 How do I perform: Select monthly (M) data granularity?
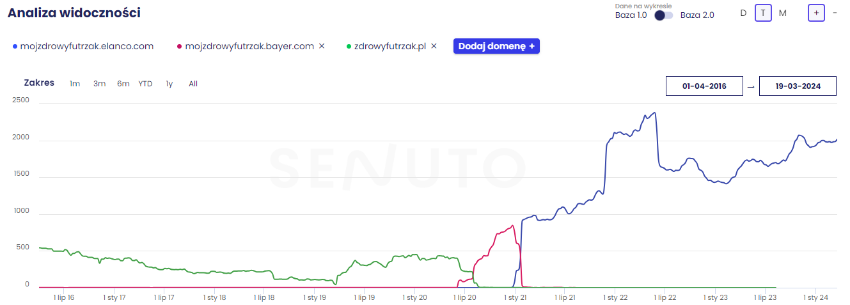point(782,13)
